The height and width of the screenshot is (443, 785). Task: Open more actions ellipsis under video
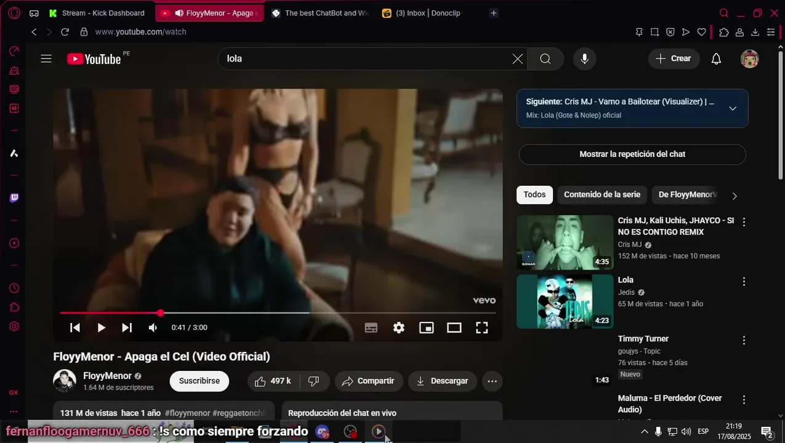click(x=492, y=381)
